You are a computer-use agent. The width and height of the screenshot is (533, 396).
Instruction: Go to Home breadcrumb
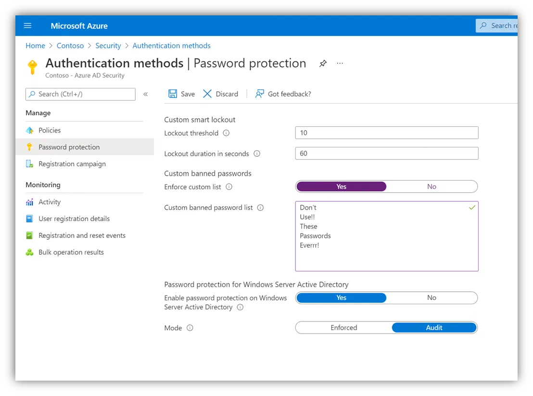35,46
